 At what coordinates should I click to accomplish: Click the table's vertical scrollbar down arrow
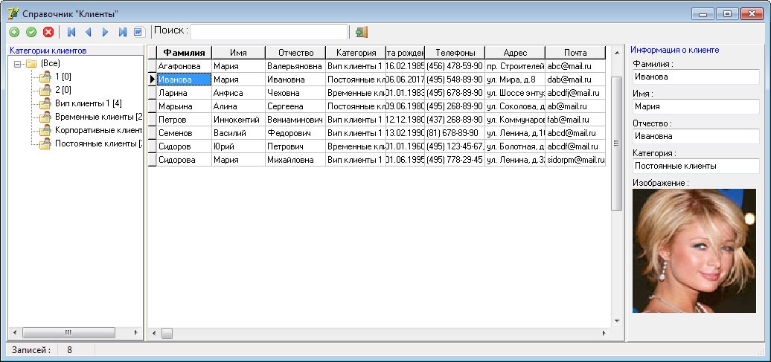click(x=616, y=321)
